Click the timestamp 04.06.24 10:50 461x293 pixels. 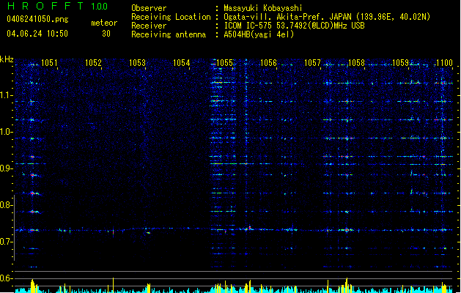[x=37, y=34]
